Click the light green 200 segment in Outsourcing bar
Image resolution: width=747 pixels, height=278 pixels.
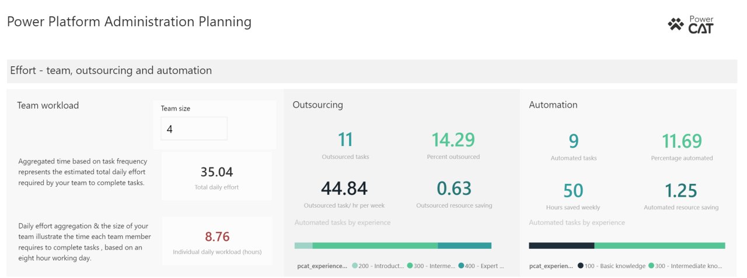(x=303, y=245)
